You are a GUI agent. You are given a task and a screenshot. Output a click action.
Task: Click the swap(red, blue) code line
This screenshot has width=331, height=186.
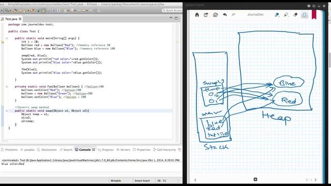coord(34,55)
